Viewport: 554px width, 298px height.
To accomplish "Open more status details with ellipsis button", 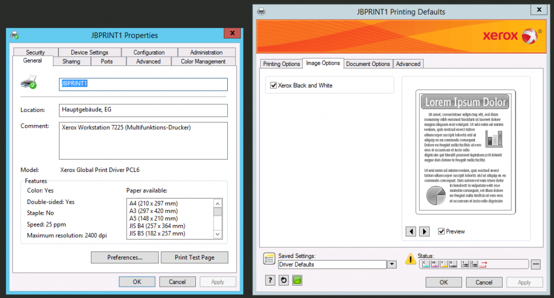I will [x=536, y=264].
